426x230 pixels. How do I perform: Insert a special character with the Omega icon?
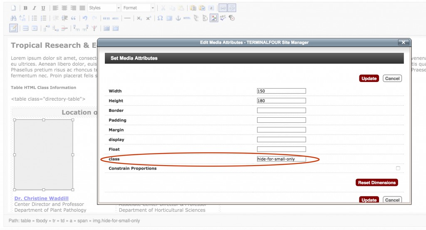coord(160,18)
